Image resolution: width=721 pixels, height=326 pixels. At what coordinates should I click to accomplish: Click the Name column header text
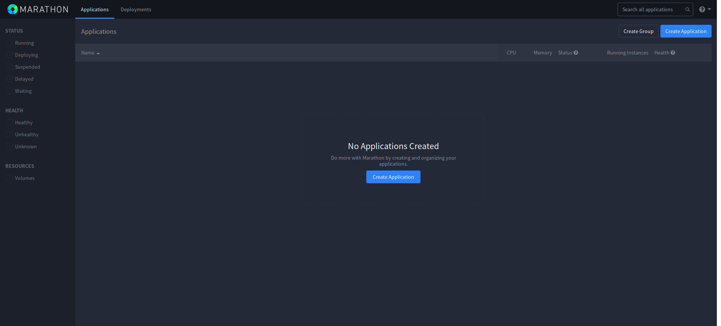(88, 53)
